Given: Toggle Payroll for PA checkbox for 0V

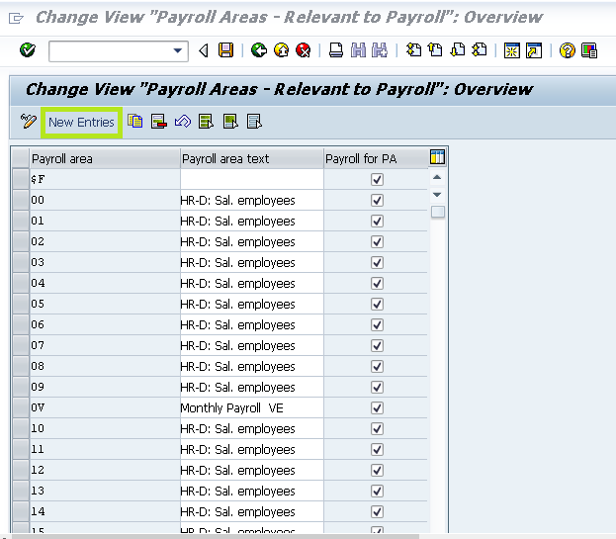Looking at the screenshot, I should [x=377, y=407].
